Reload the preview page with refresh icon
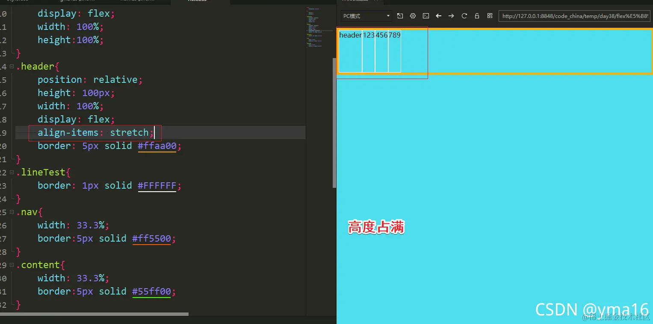653x324 pixels. (464, 16)
